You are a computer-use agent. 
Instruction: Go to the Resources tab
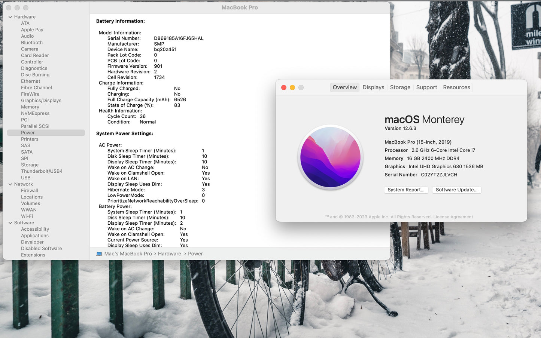pos(456,87)
